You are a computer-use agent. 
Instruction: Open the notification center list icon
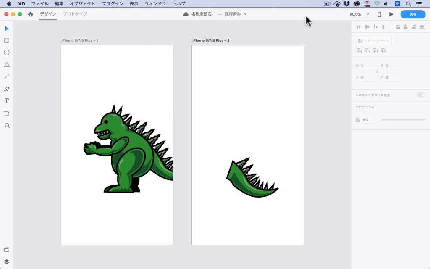click(x=420, y=3)
